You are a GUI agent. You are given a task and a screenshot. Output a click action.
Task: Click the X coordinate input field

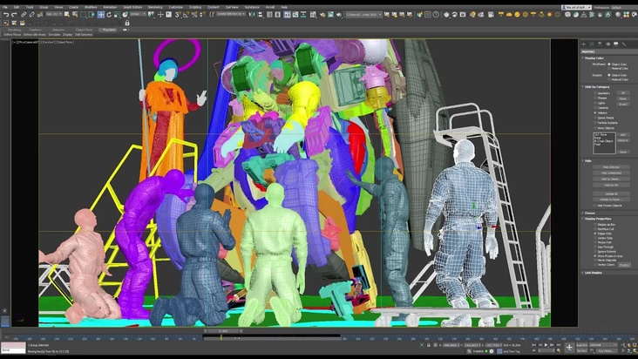click(x=450, y=345)
